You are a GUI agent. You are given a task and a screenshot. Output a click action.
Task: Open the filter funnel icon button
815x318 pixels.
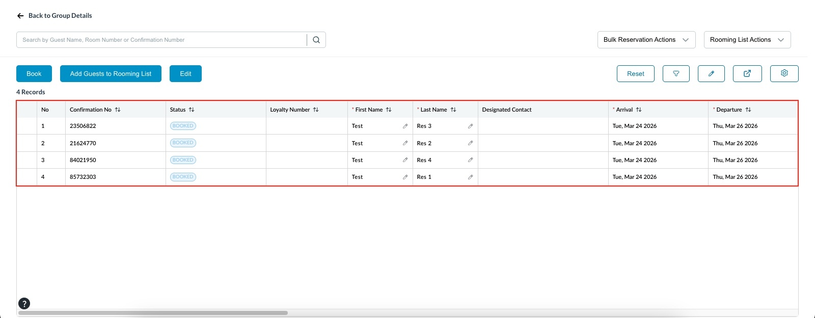click(676, 73)
